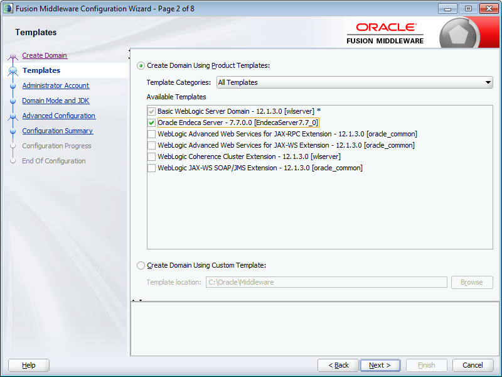Viewport: 502px width, 377px height.
Task: Open the Template Categories dropdown
Action: pyautogui.click(x=355, y=82)
